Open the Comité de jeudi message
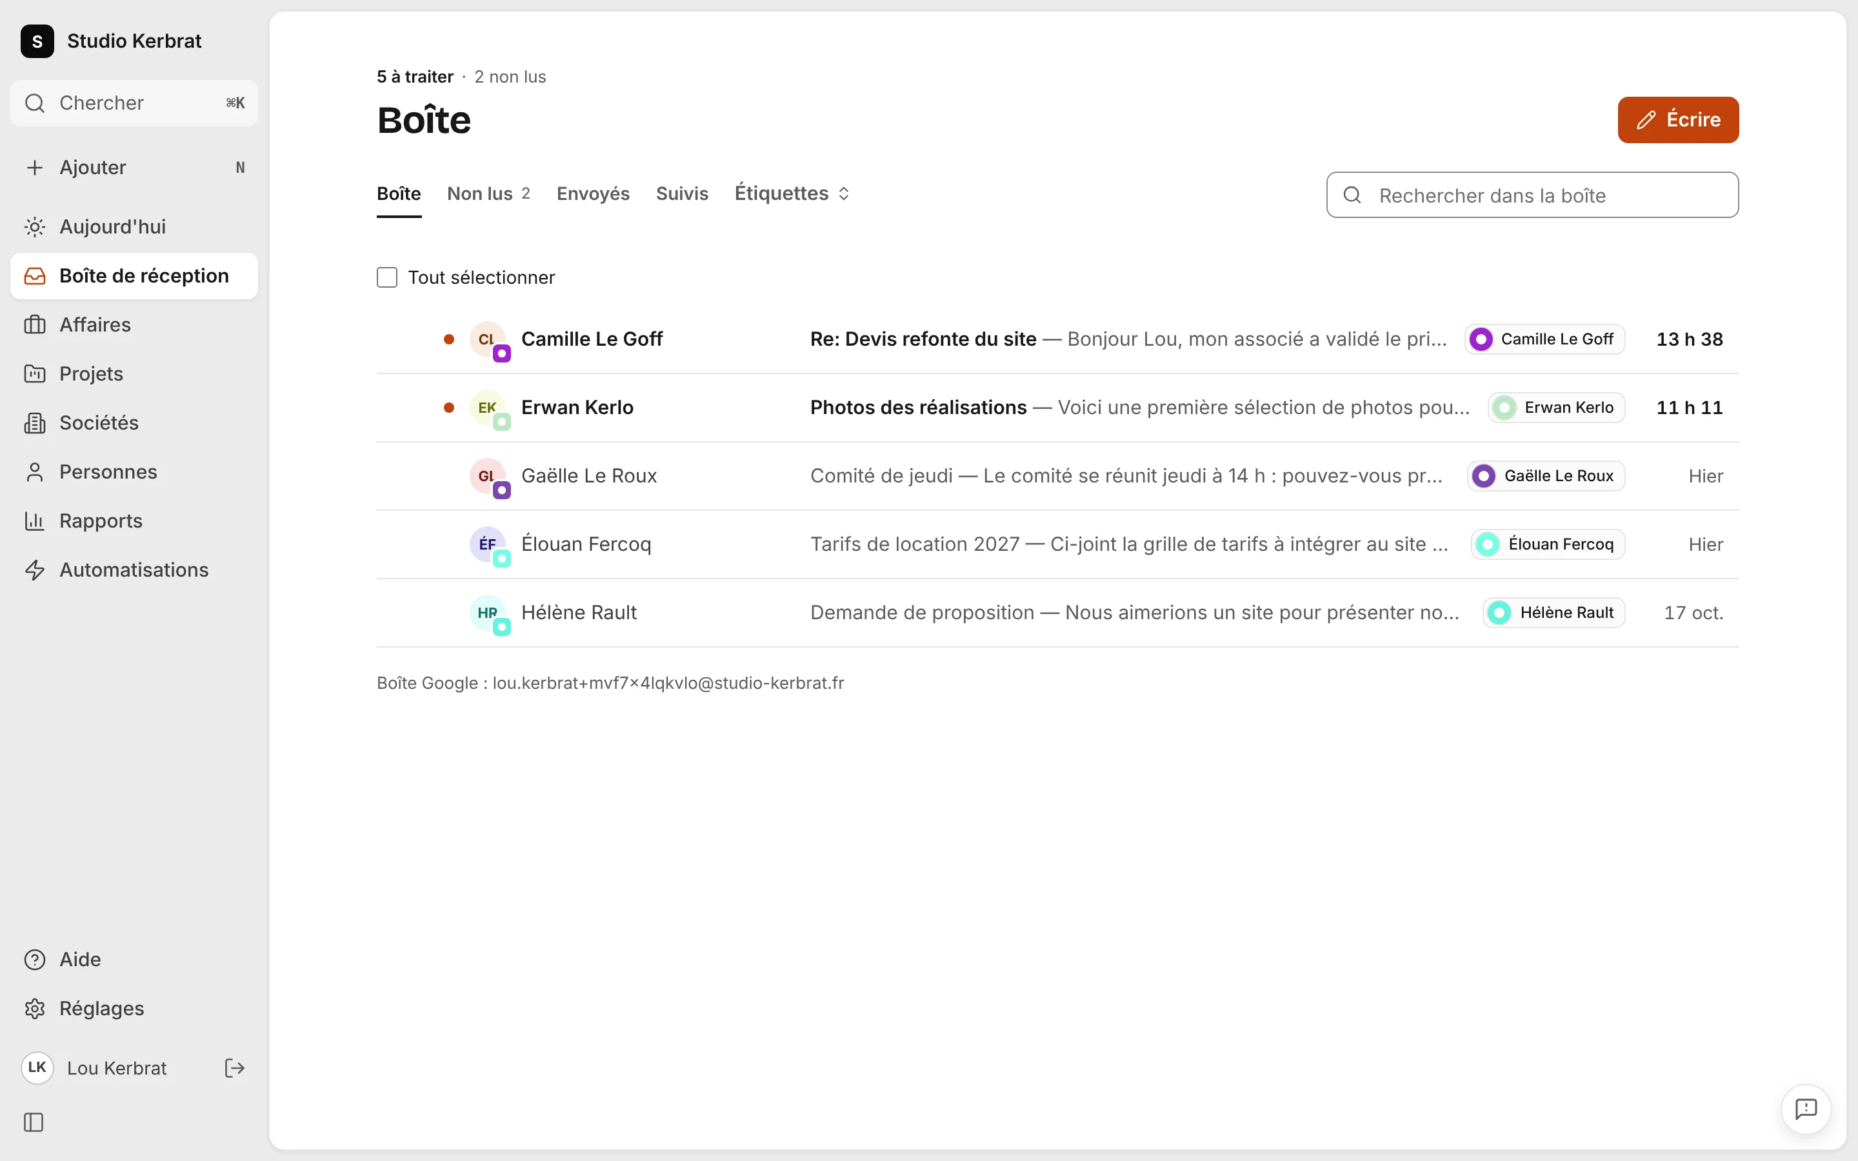1858x1161 pixels. pos(1057,476)
